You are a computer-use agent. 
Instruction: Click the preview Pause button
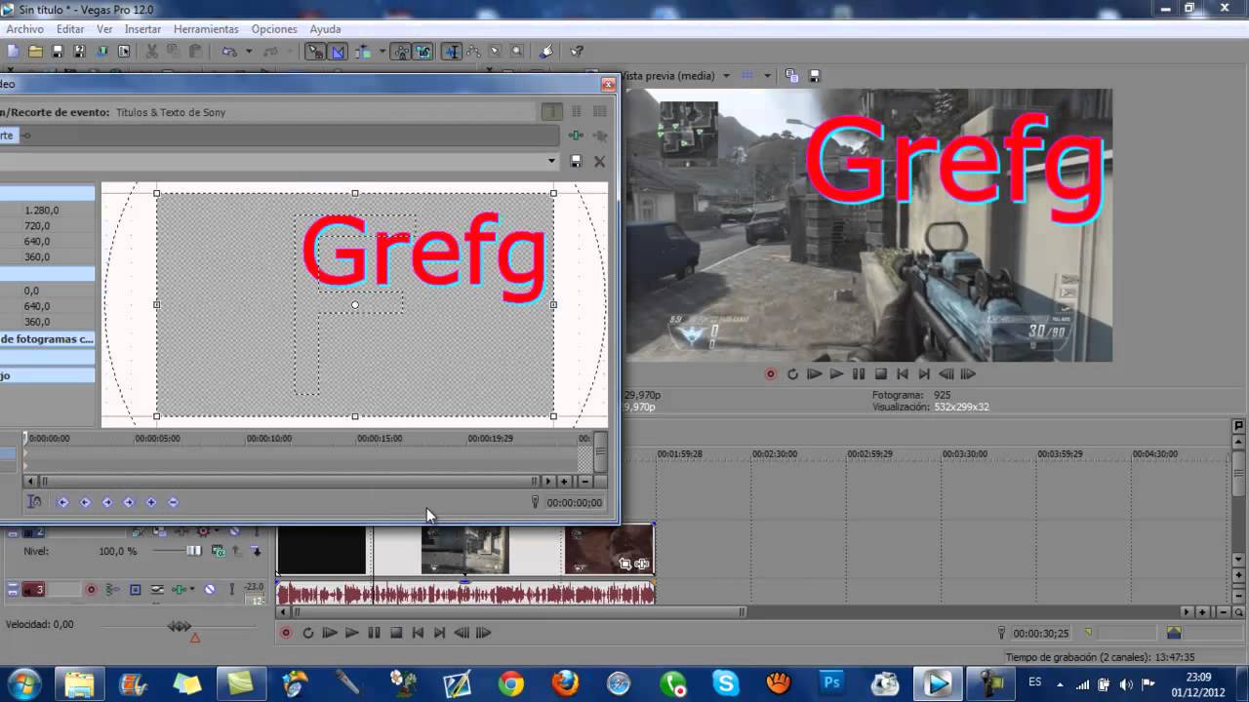click(859, 374)
